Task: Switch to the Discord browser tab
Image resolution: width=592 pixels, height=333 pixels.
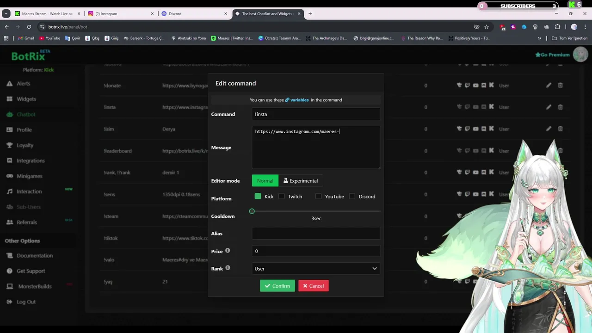Action: (194, 14)
